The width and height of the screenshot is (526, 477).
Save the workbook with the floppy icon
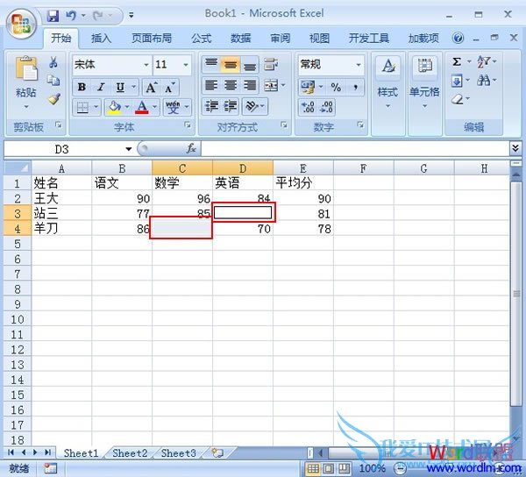pyautogui.click(x=53, y=15)
